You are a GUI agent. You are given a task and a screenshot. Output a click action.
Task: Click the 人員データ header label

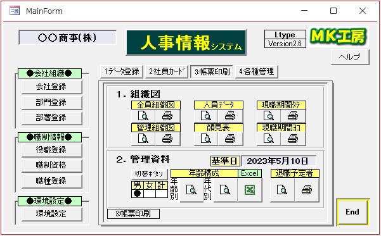click(219, 105)
